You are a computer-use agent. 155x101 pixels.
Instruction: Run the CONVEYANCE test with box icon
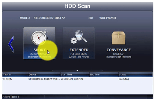tap(118, 45)
